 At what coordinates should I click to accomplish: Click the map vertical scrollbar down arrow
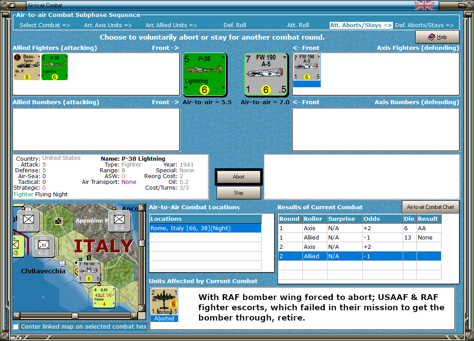tap(142, 309)
